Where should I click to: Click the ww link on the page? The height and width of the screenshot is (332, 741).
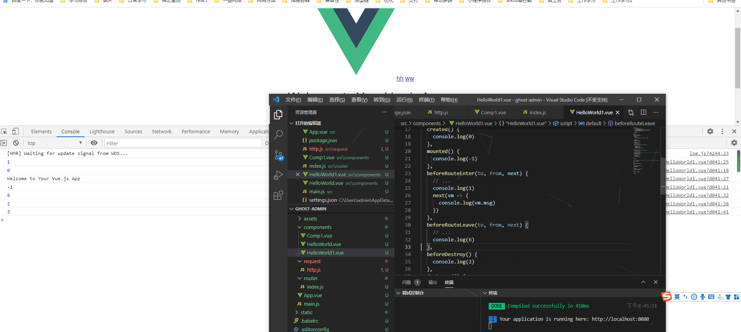click(x=410, y=79)
